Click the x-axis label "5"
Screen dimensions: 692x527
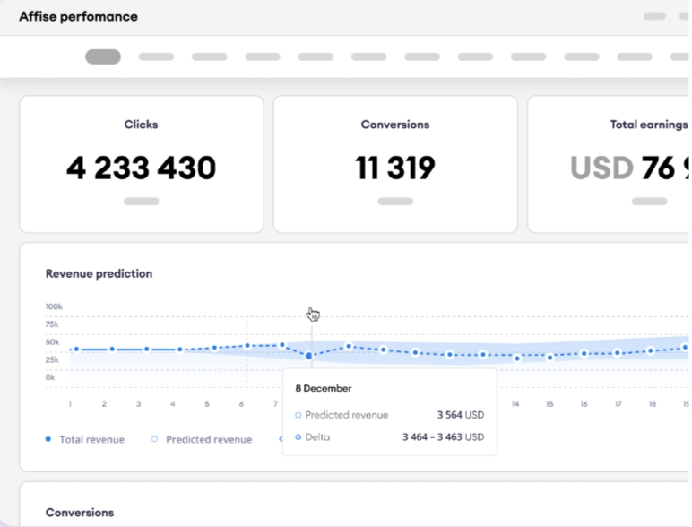point(207,404)
